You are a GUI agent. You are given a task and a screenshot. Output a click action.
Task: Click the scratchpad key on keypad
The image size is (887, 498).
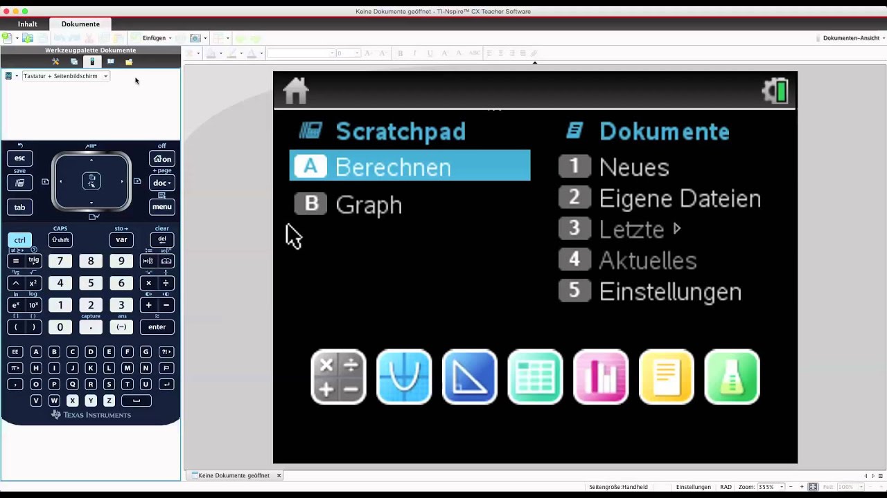(19, 183)
